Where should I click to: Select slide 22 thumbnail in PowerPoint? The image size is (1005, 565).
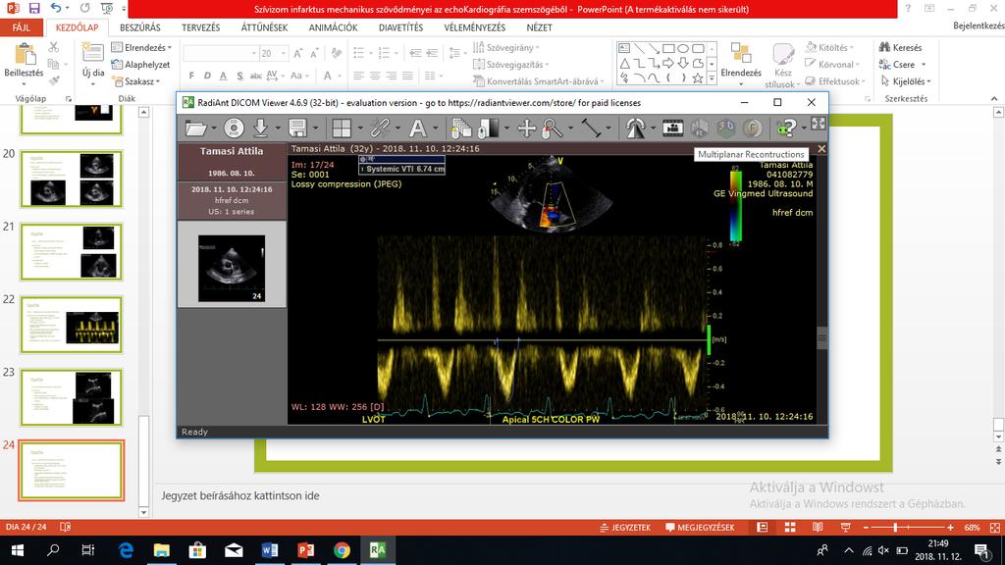coord(71,324)
